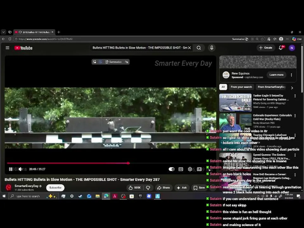The height and width of the screenshot is (228, 304).
Task: Click the YouTube search magnifier button
Action: coord(199,48)
